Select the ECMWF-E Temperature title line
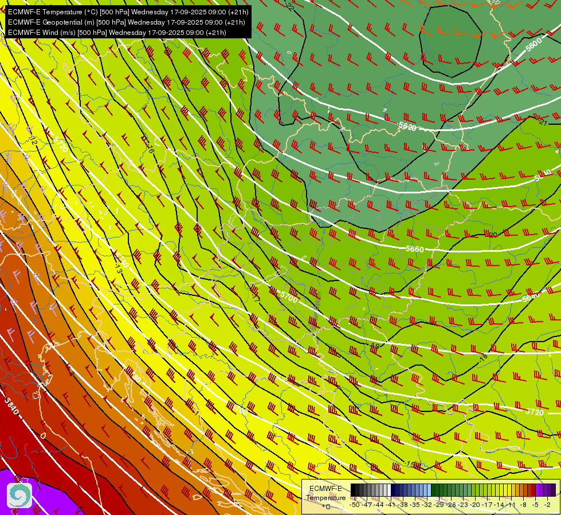 coord(128,12)
